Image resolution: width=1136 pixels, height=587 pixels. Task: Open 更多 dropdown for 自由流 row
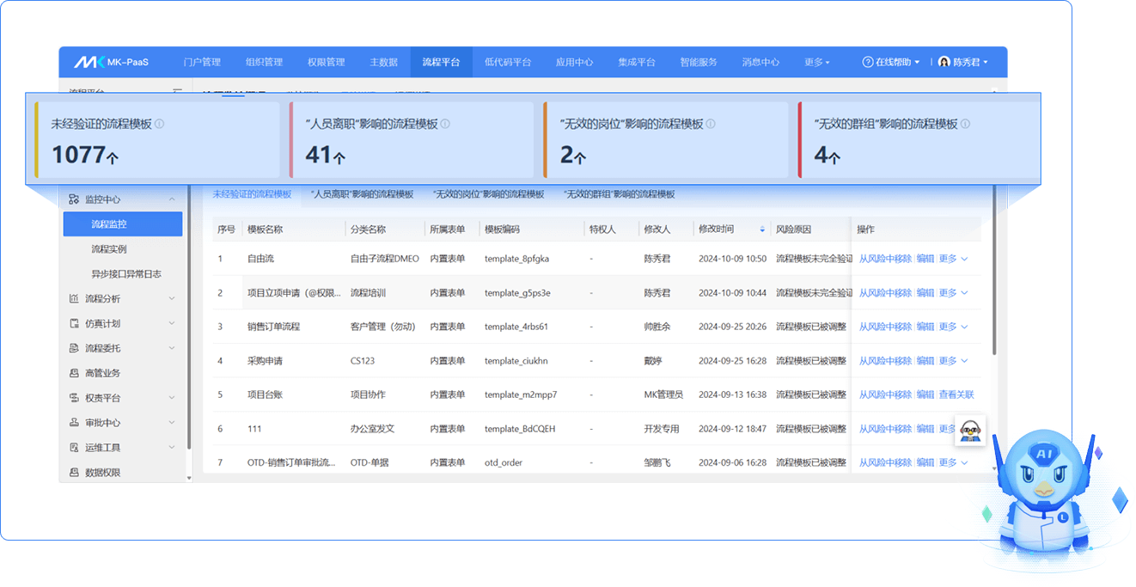[953, 259]
